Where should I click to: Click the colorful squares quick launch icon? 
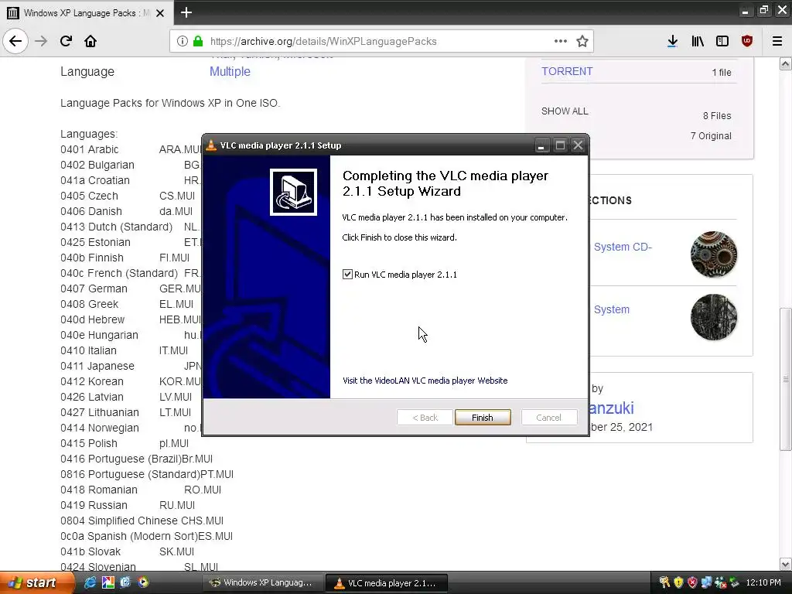[108, 582]
